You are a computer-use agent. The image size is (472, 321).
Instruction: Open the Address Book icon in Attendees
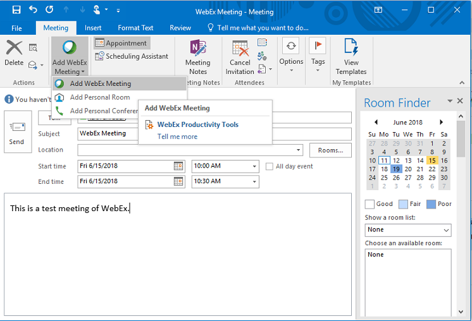point(262,42)
